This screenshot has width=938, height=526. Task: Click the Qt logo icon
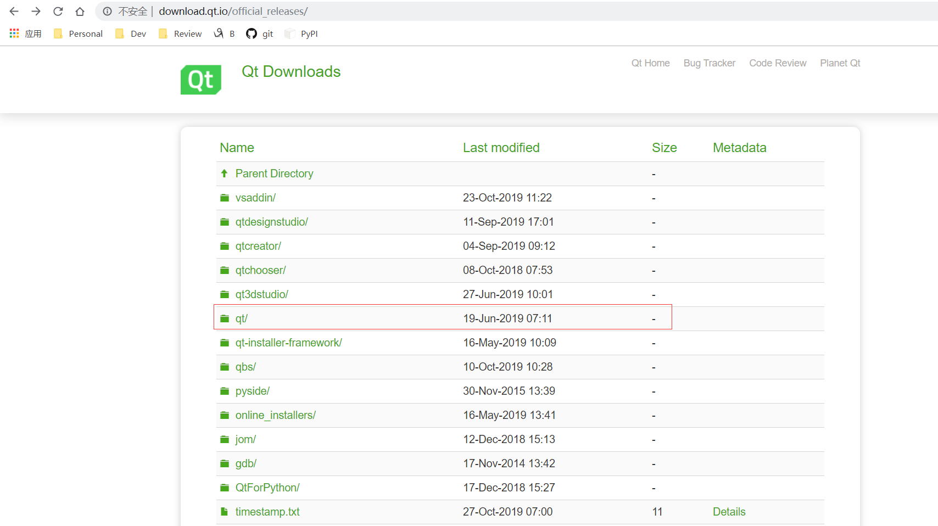[x=200, y=80]
